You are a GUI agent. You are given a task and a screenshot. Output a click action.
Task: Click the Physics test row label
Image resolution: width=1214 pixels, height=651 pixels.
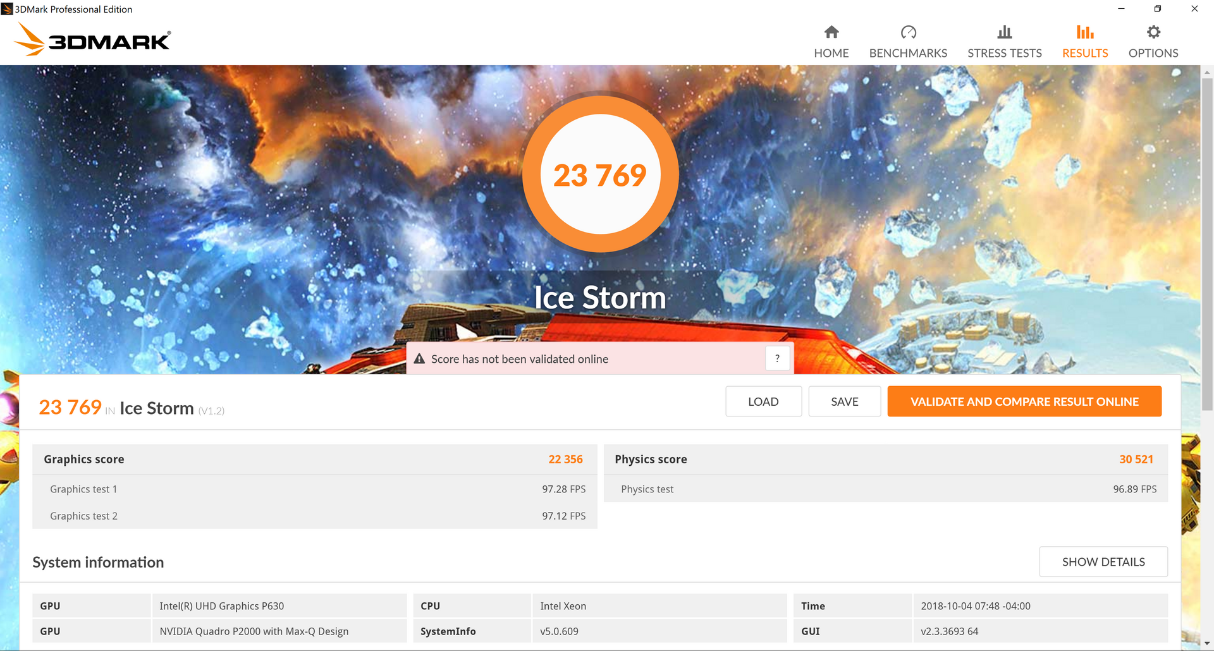(x=647, y=489)
